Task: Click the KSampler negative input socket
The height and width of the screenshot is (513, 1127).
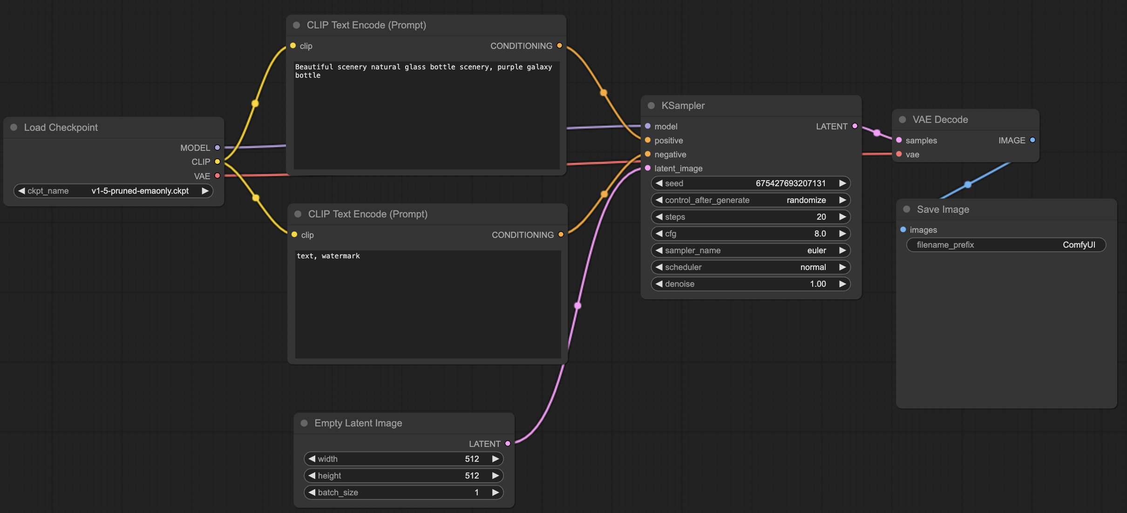Action: [648, 154]
